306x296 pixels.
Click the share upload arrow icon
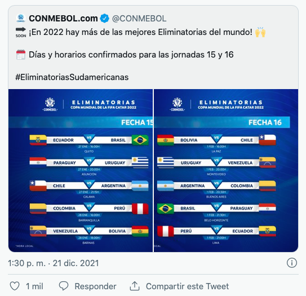135,286
